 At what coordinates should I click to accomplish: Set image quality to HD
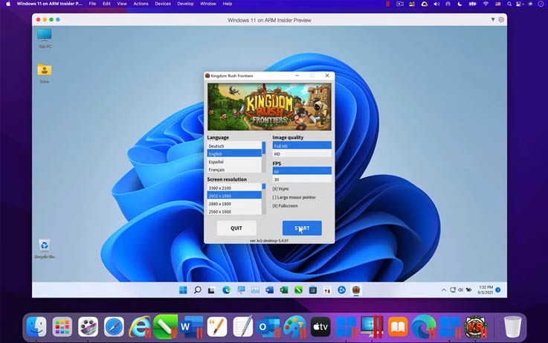point(302,154)
